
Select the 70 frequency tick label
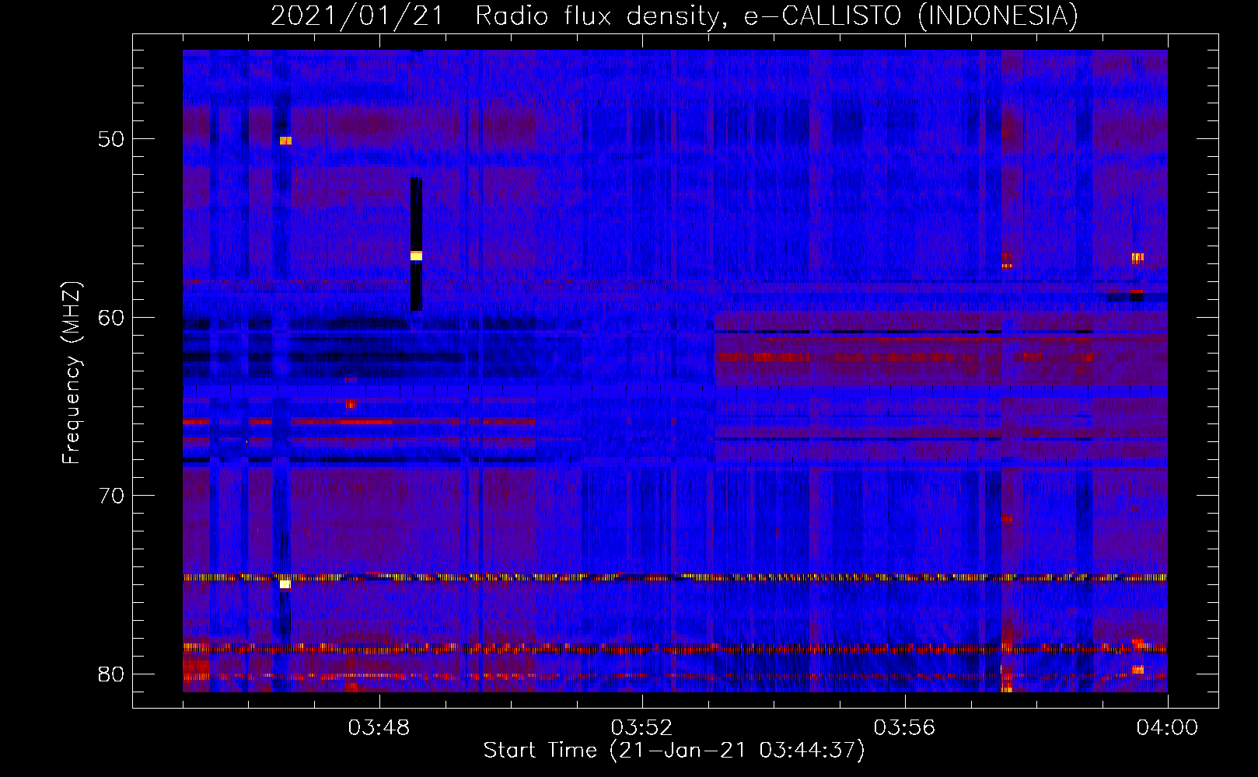(x=110, y=496)
